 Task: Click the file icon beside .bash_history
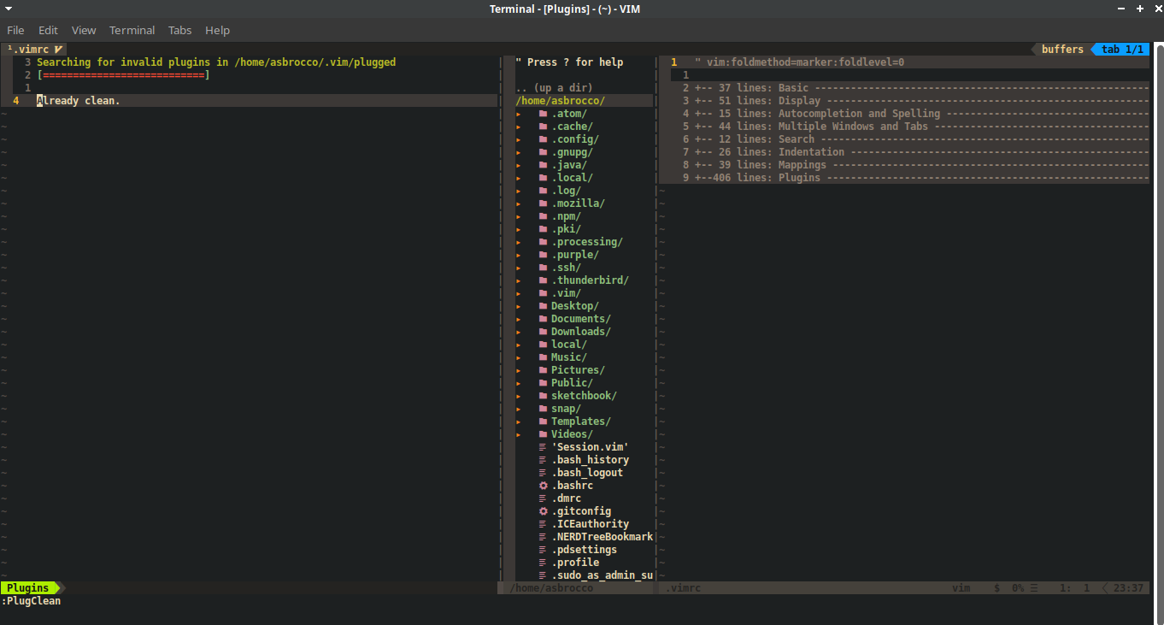pyautogui.click(x=543, y=459)
